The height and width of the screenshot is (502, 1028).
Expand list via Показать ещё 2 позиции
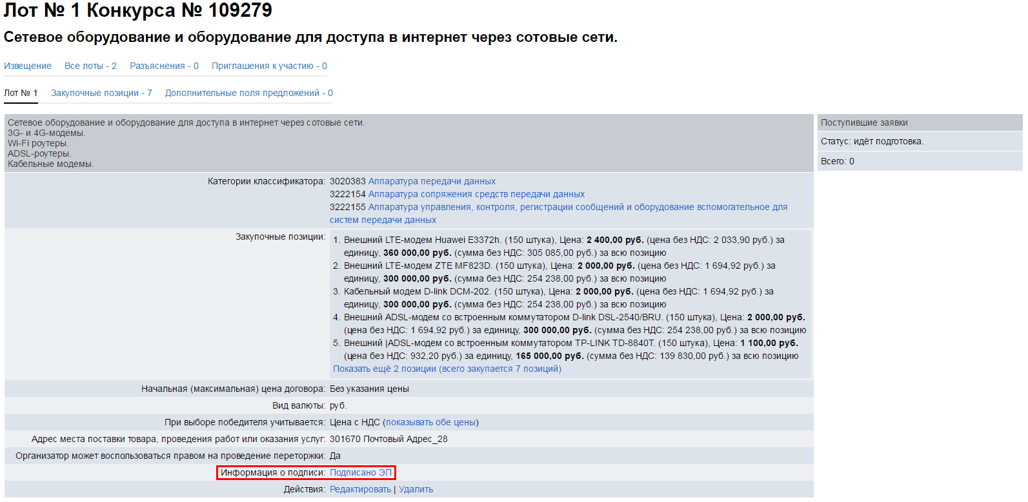click(447, 369)
